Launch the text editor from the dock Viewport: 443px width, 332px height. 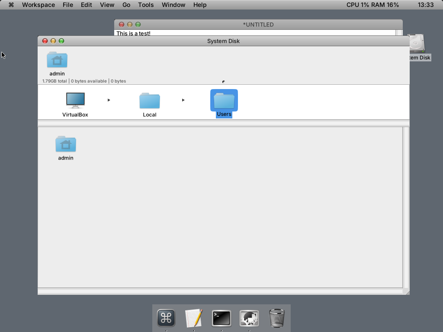point(194,318)
